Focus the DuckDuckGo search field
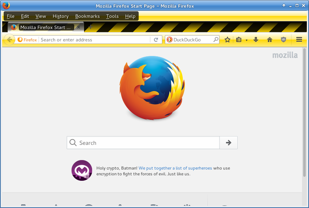Viewport: 309px width, 208px height. click(193, 40)
